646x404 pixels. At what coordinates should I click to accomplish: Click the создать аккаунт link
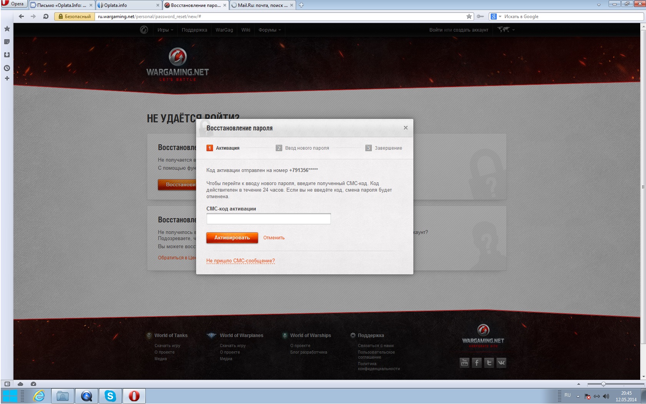(471, 30)
